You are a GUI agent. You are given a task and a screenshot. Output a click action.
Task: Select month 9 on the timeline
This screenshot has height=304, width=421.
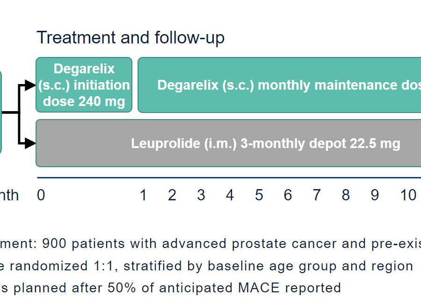pyautogui.click(x=375, y=195)
